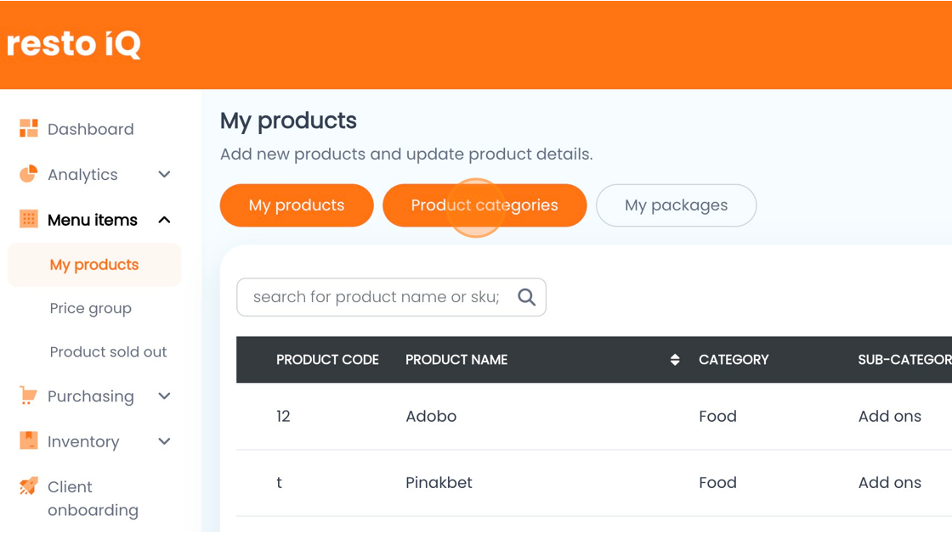This screenshot has width=952, height=533.
Task: Click the Purchasing shopping cart icon
Action: [x=29, y=396]
